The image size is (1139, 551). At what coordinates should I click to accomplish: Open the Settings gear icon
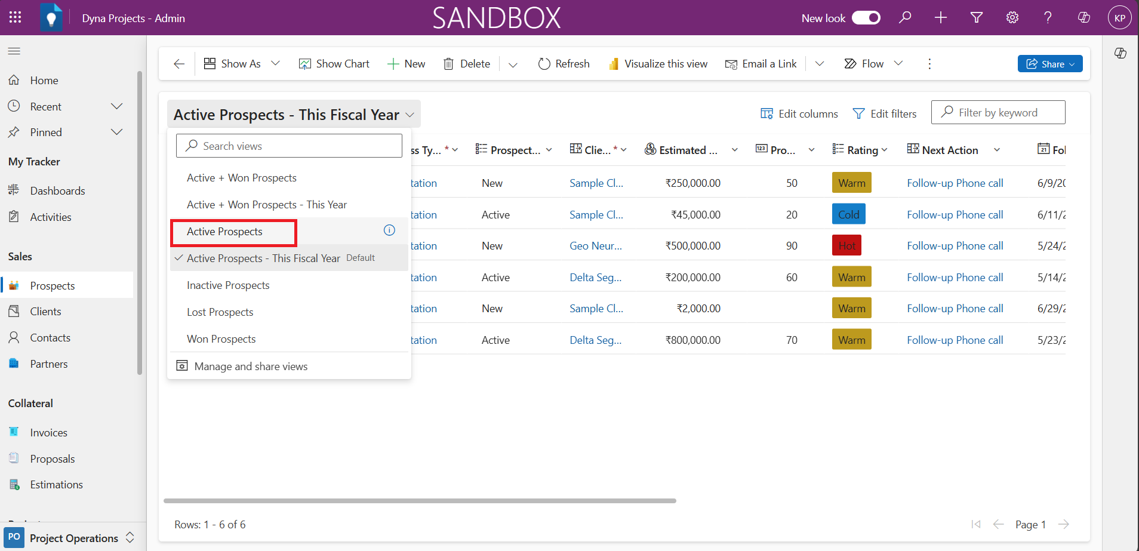tap(1012, 17)
